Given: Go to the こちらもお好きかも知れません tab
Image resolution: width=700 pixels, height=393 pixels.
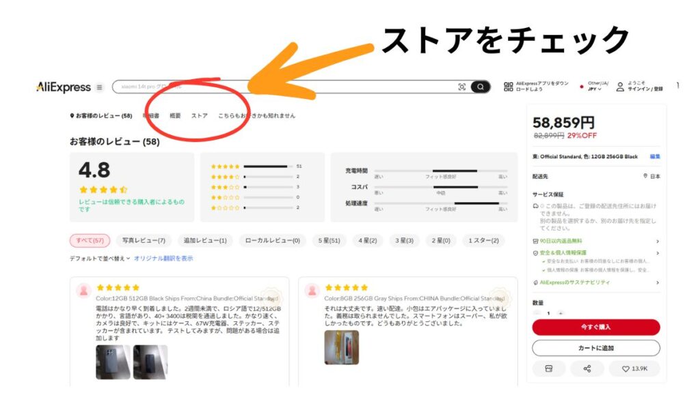Looking at the screenshot, I should [x=257, y=116].
